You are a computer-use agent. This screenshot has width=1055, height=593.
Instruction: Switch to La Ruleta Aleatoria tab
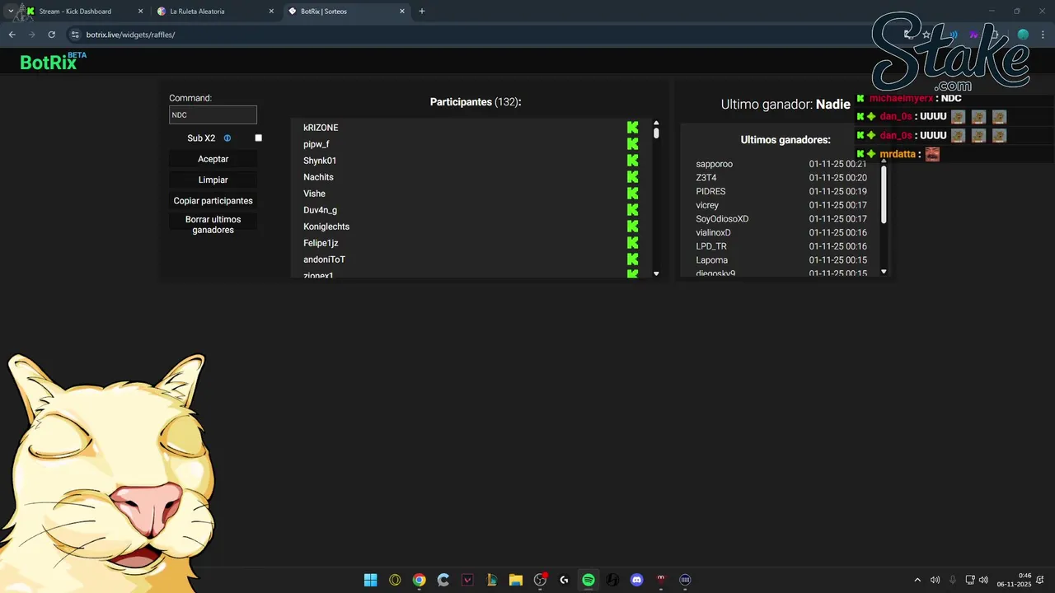(216, 12)
